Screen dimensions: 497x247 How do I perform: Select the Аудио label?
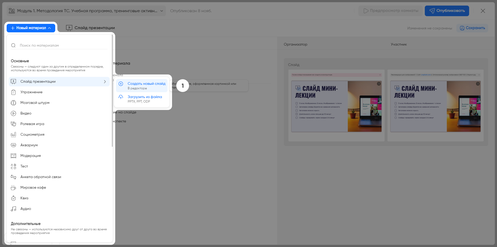point(26,209)
